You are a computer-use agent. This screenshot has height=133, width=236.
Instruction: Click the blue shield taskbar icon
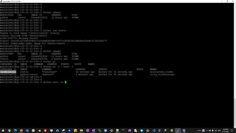tap(69, 130)
